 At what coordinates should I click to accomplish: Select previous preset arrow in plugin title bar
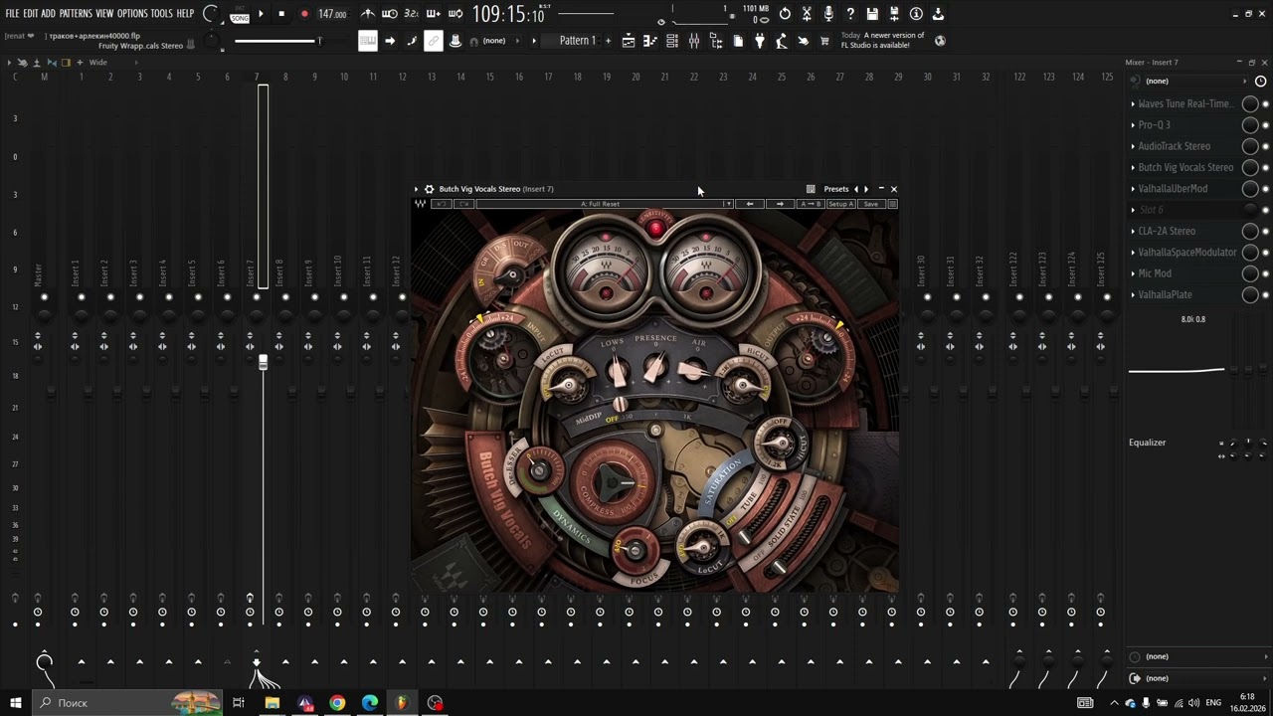click(856, 189)
